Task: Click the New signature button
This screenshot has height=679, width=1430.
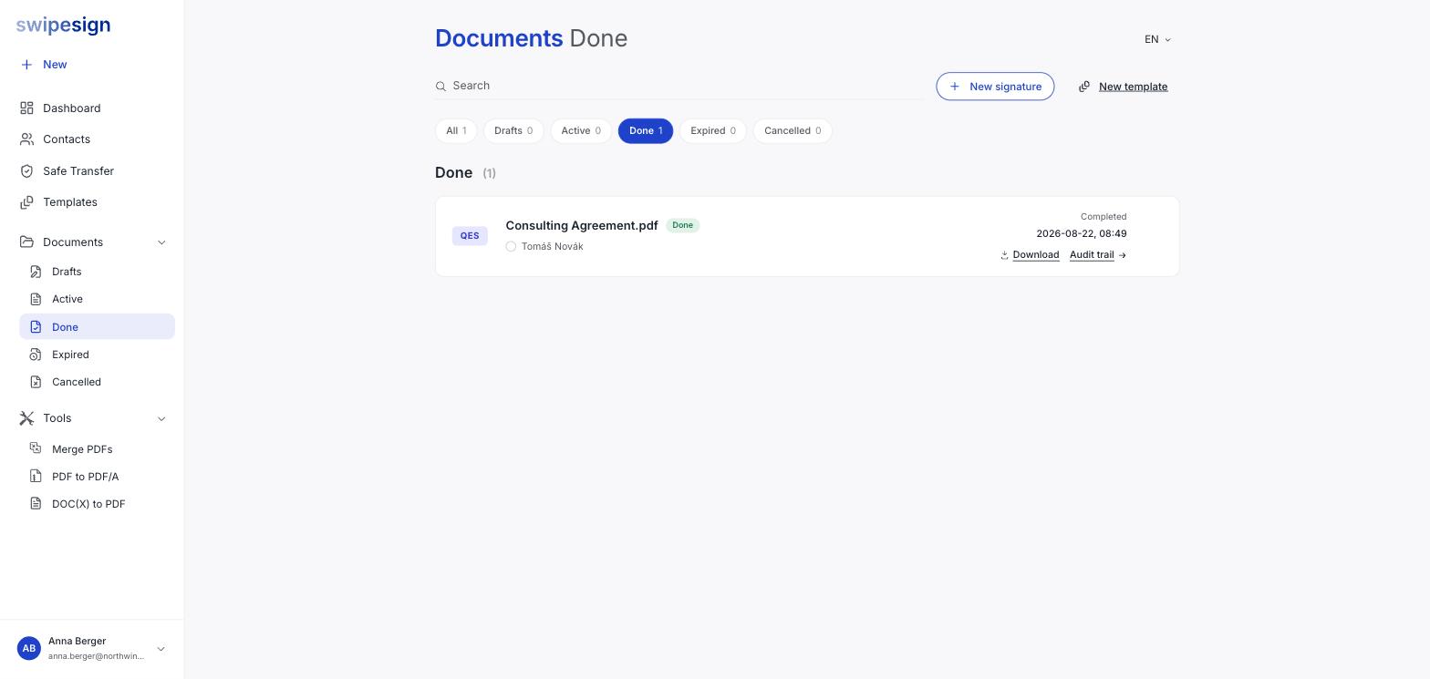Action: tap(995, 87)
